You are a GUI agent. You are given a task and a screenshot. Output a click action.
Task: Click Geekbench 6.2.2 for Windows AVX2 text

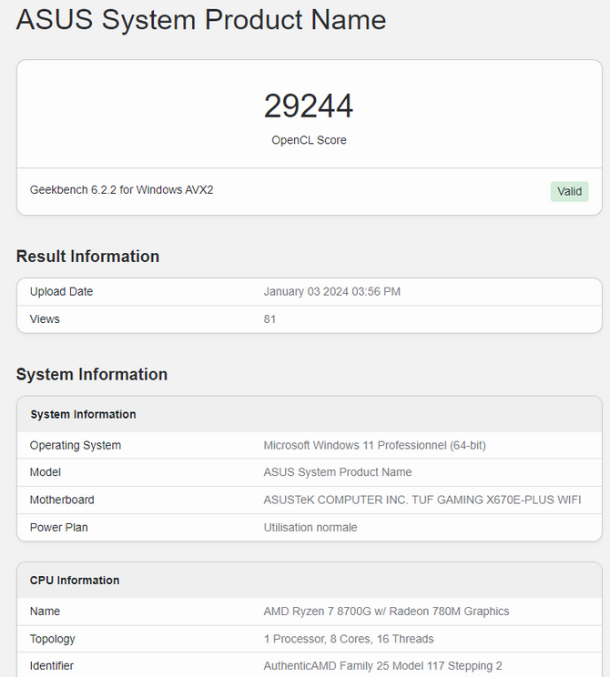pyautogui.click(x=121, y=190)
